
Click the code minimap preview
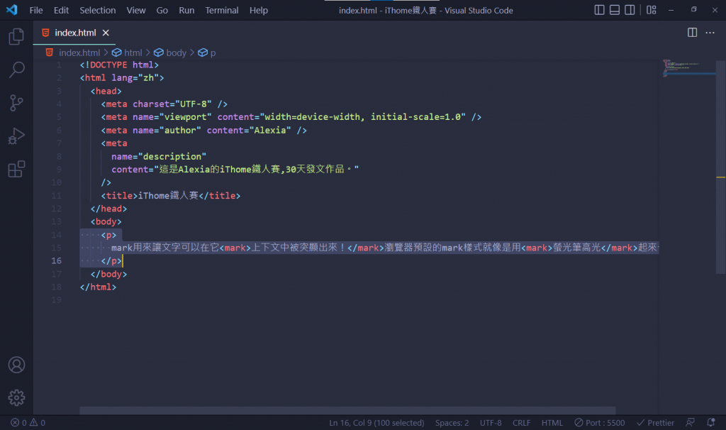click(688, 68)
